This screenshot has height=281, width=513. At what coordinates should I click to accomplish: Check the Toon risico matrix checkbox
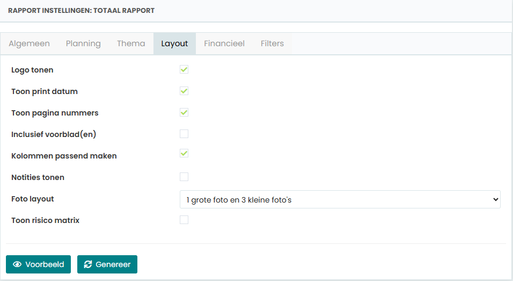pos(184,220)
